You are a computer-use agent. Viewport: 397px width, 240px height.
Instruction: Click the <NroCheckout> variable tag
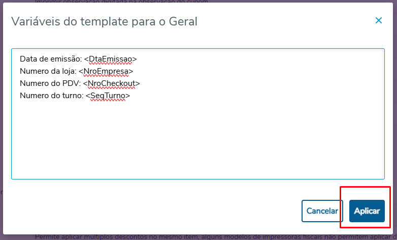[111, 83]
